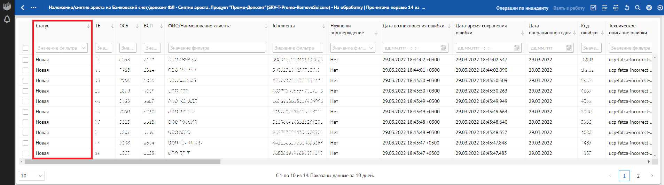Screen dimensions: 664x185
Task: Export the table to PDF
Action: (604, 8)
